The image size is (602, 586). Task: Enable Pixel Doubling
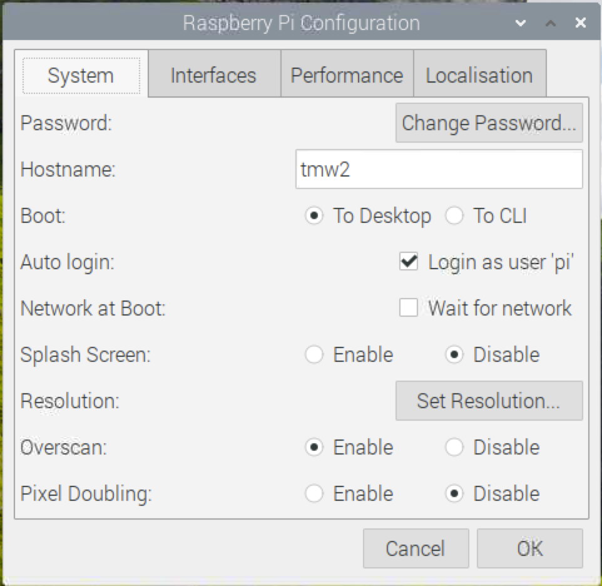[x=314, y=494]
